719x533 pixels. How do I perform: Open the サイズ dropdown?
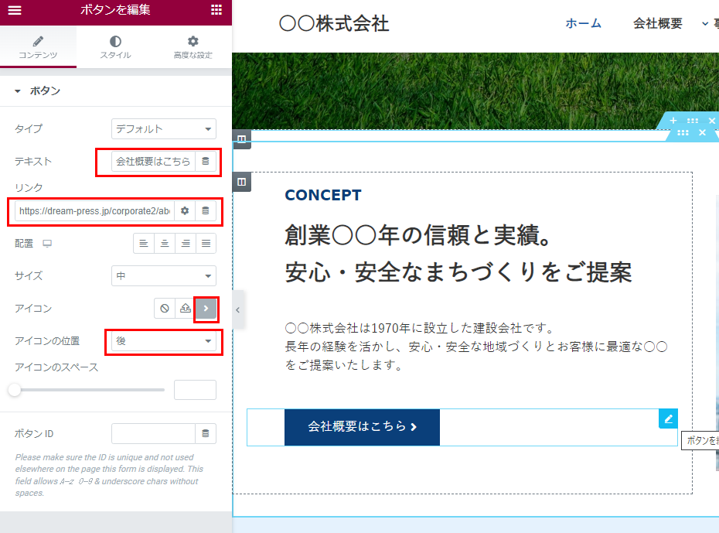click(x=164, y=275)
